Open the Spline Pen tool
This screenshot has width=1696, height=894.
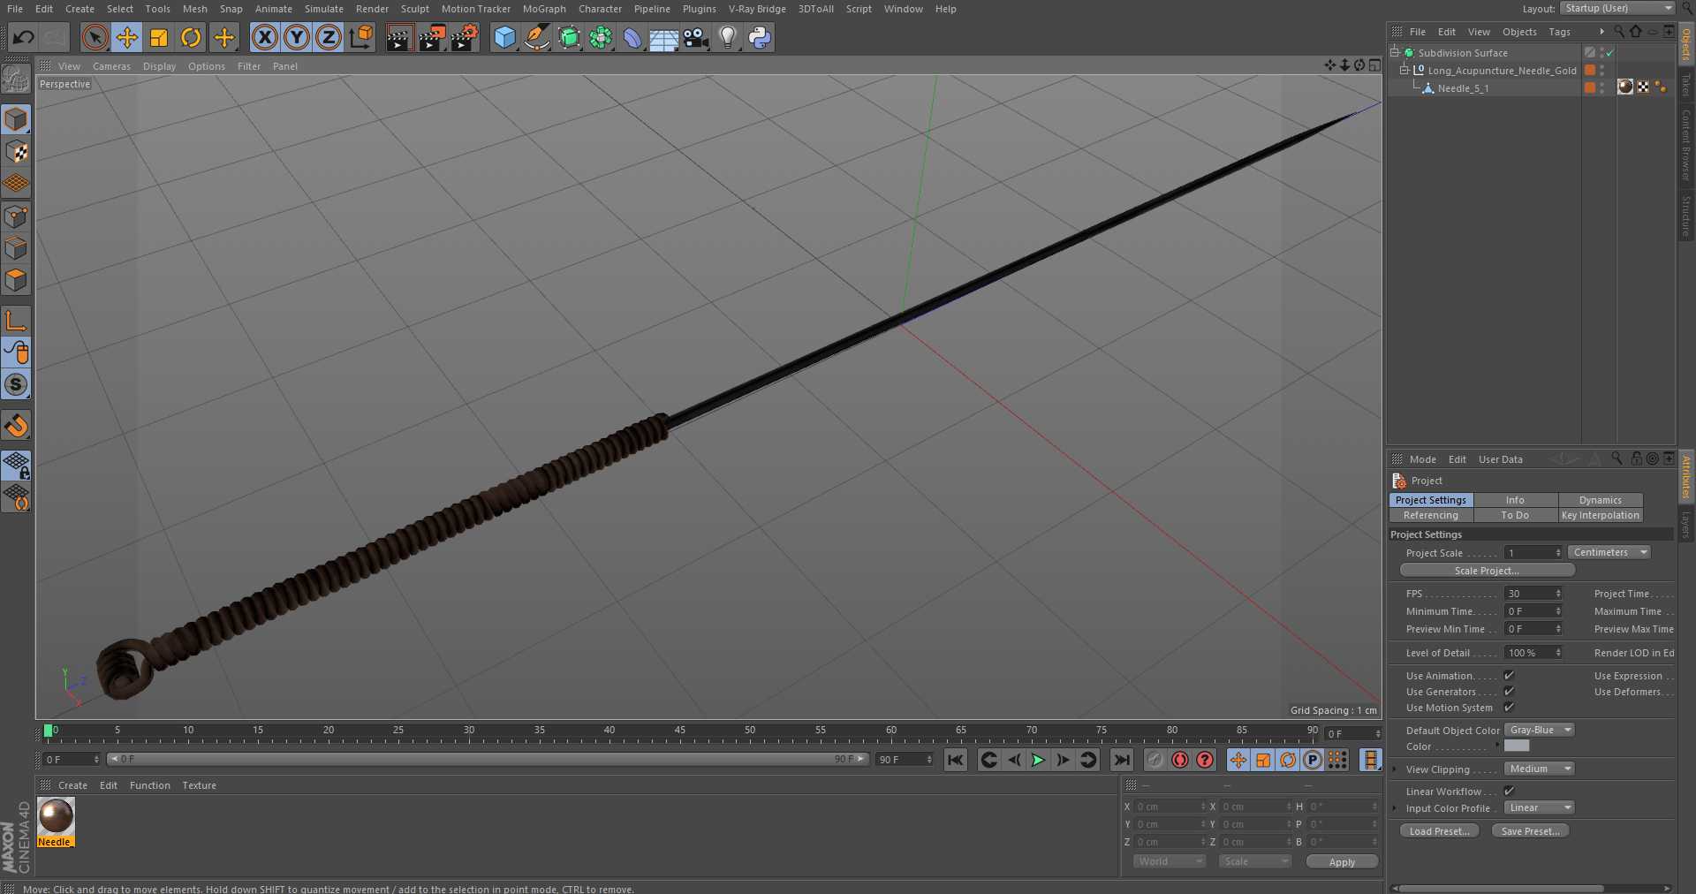536,37
